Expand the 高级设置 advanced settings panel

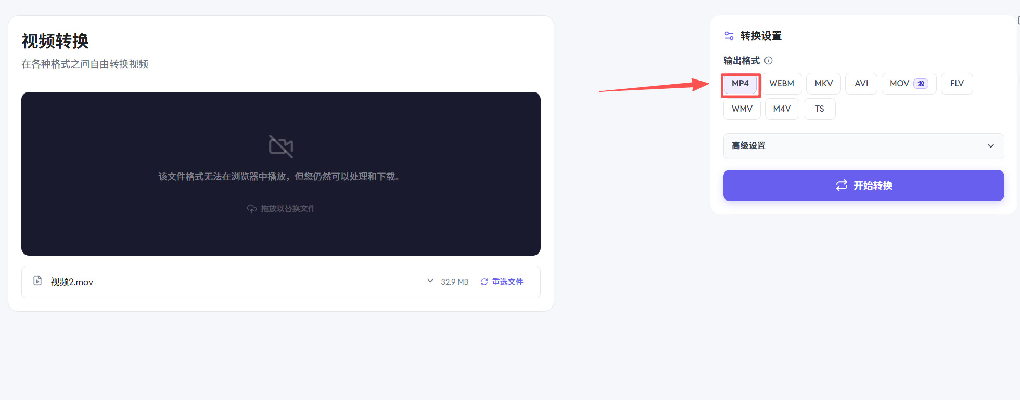863,146
